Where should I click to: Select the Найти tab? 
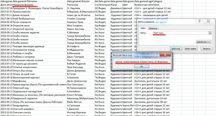tap(143, 28)
